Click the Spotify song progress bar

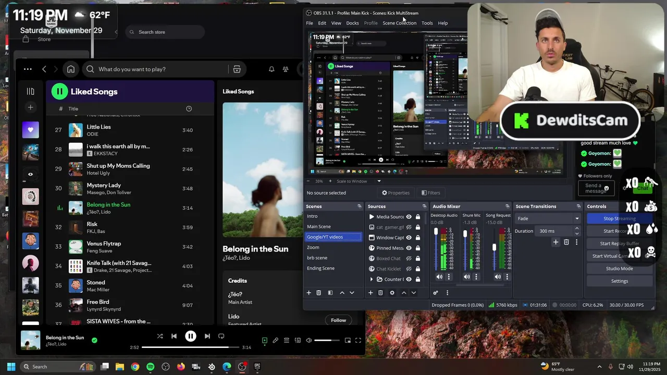click(x=190, y=347)
